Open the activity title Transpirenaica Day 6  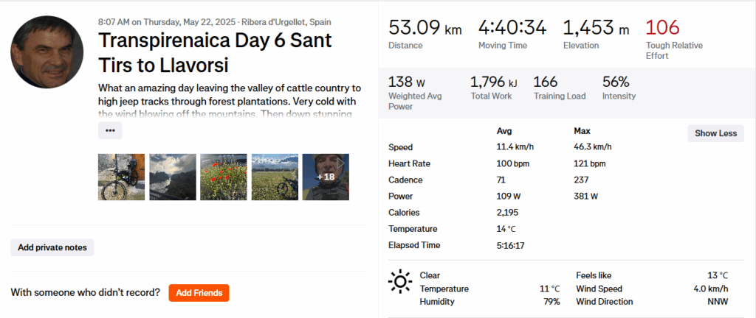215,53
